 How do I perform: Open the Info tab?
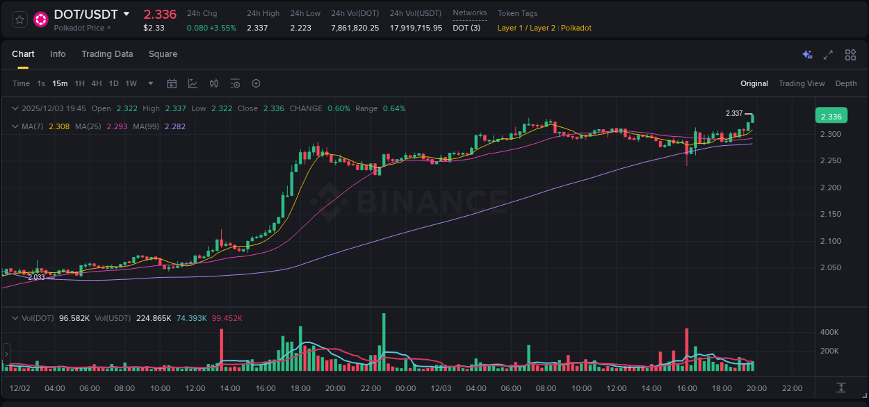[x=58, y=54]
